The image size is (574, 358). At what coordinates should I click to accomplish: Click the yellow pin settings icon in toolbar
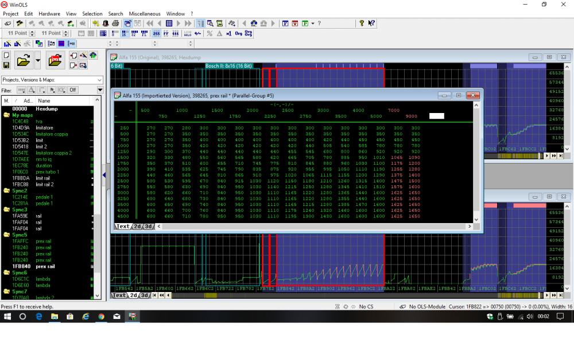coord(95,24)
